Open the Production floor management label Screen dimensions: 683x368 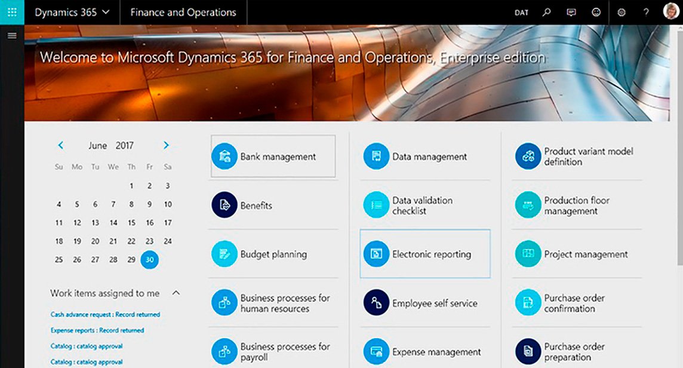tap(577, 206)
